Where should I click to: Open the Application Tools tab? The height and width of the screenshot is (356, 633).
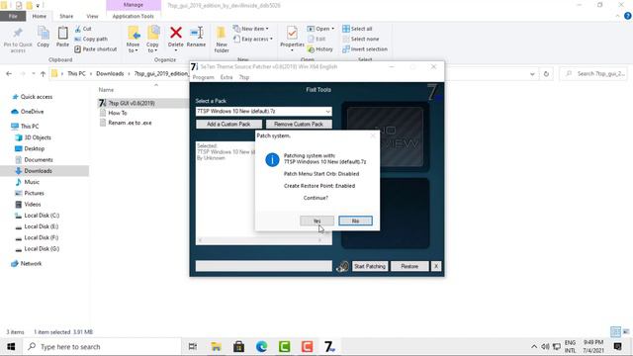(x=133, y=16)
